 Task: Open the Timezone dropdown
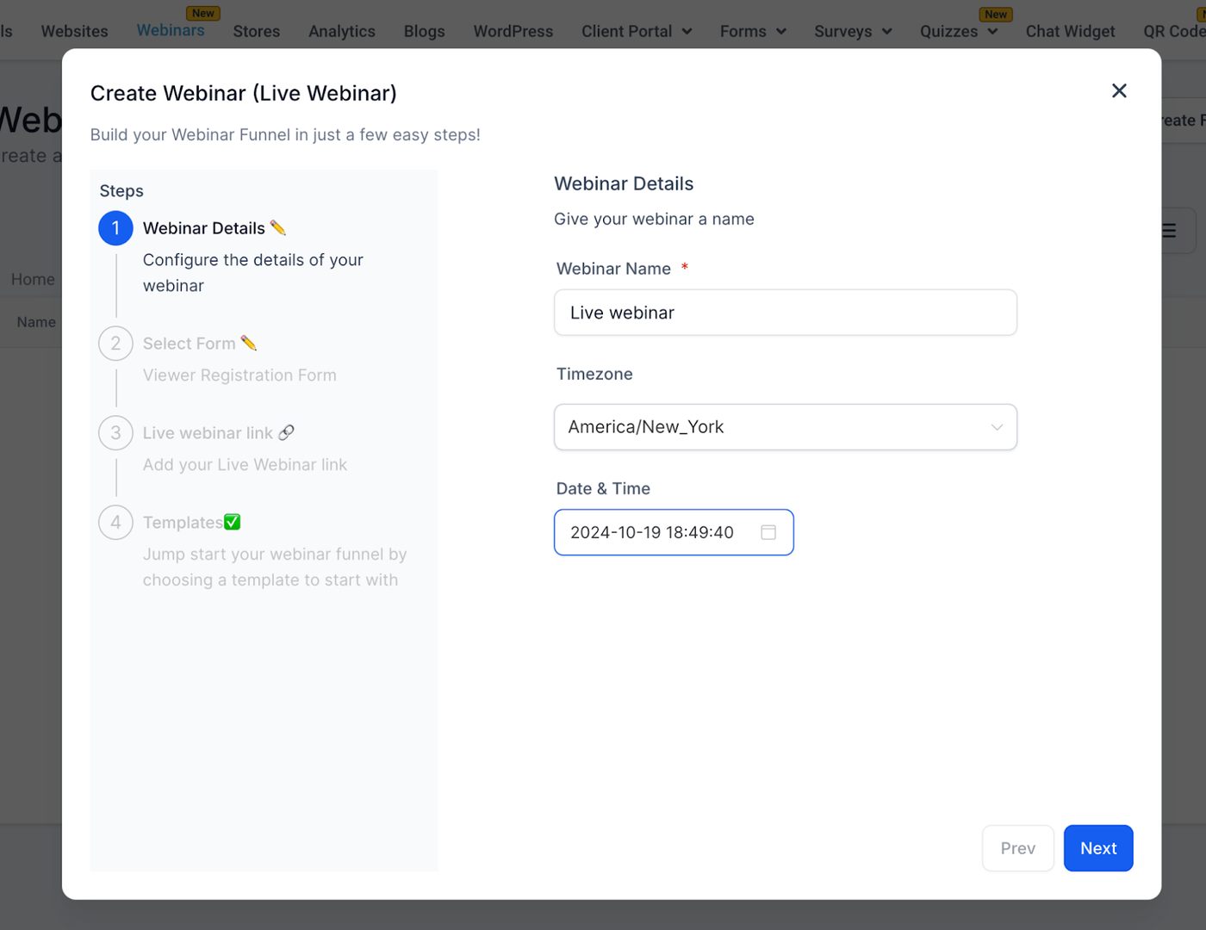785,427
